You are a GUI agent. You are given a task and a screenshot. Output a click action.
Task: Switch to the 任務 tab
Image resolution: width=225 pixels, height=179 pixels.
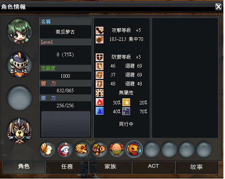(67, 167)
